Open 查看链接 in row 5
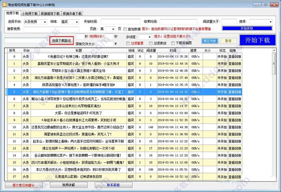The image size is (281, 192). click(235, 92)
